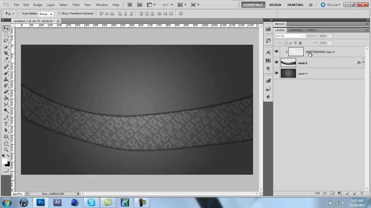Launch Bridge from the application bar
Viewport: 371px width, 208px height.
click(x=130, y=5)
